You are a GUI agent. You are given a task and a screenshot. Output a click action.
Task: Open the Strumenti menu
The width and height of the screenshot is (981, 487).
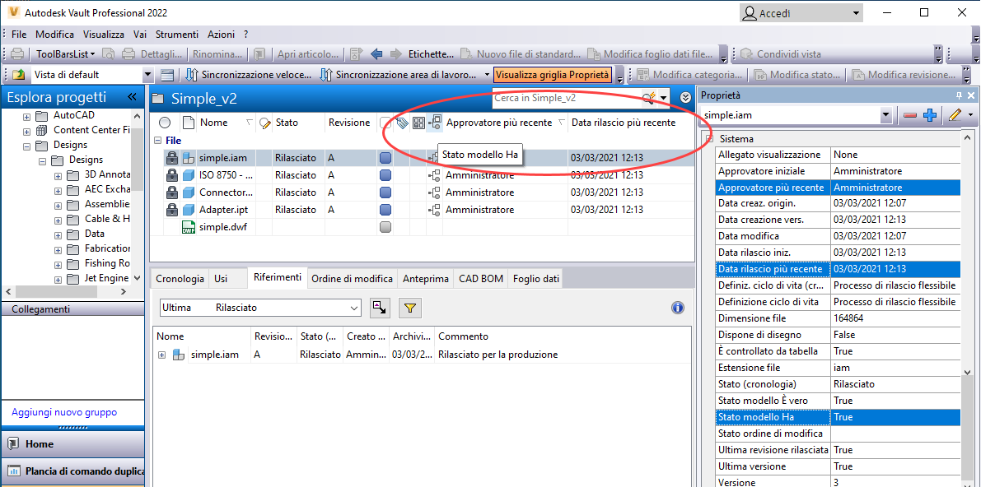177,35
